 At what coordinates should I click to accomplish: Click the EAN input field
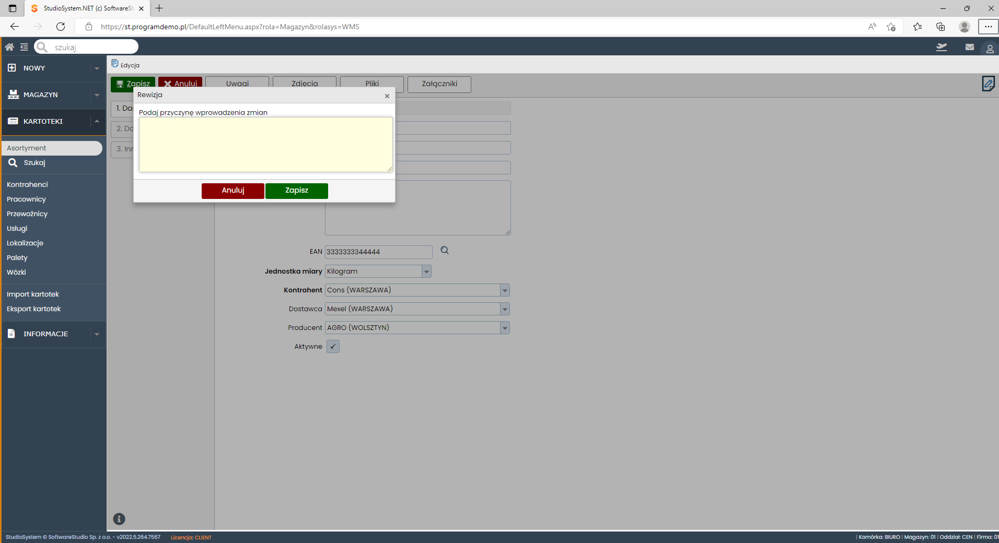pos(379,252)
